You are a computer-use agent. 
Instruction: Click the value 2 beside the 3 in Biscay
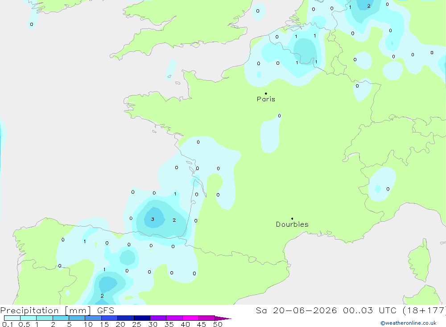click(x=174, y=220)
